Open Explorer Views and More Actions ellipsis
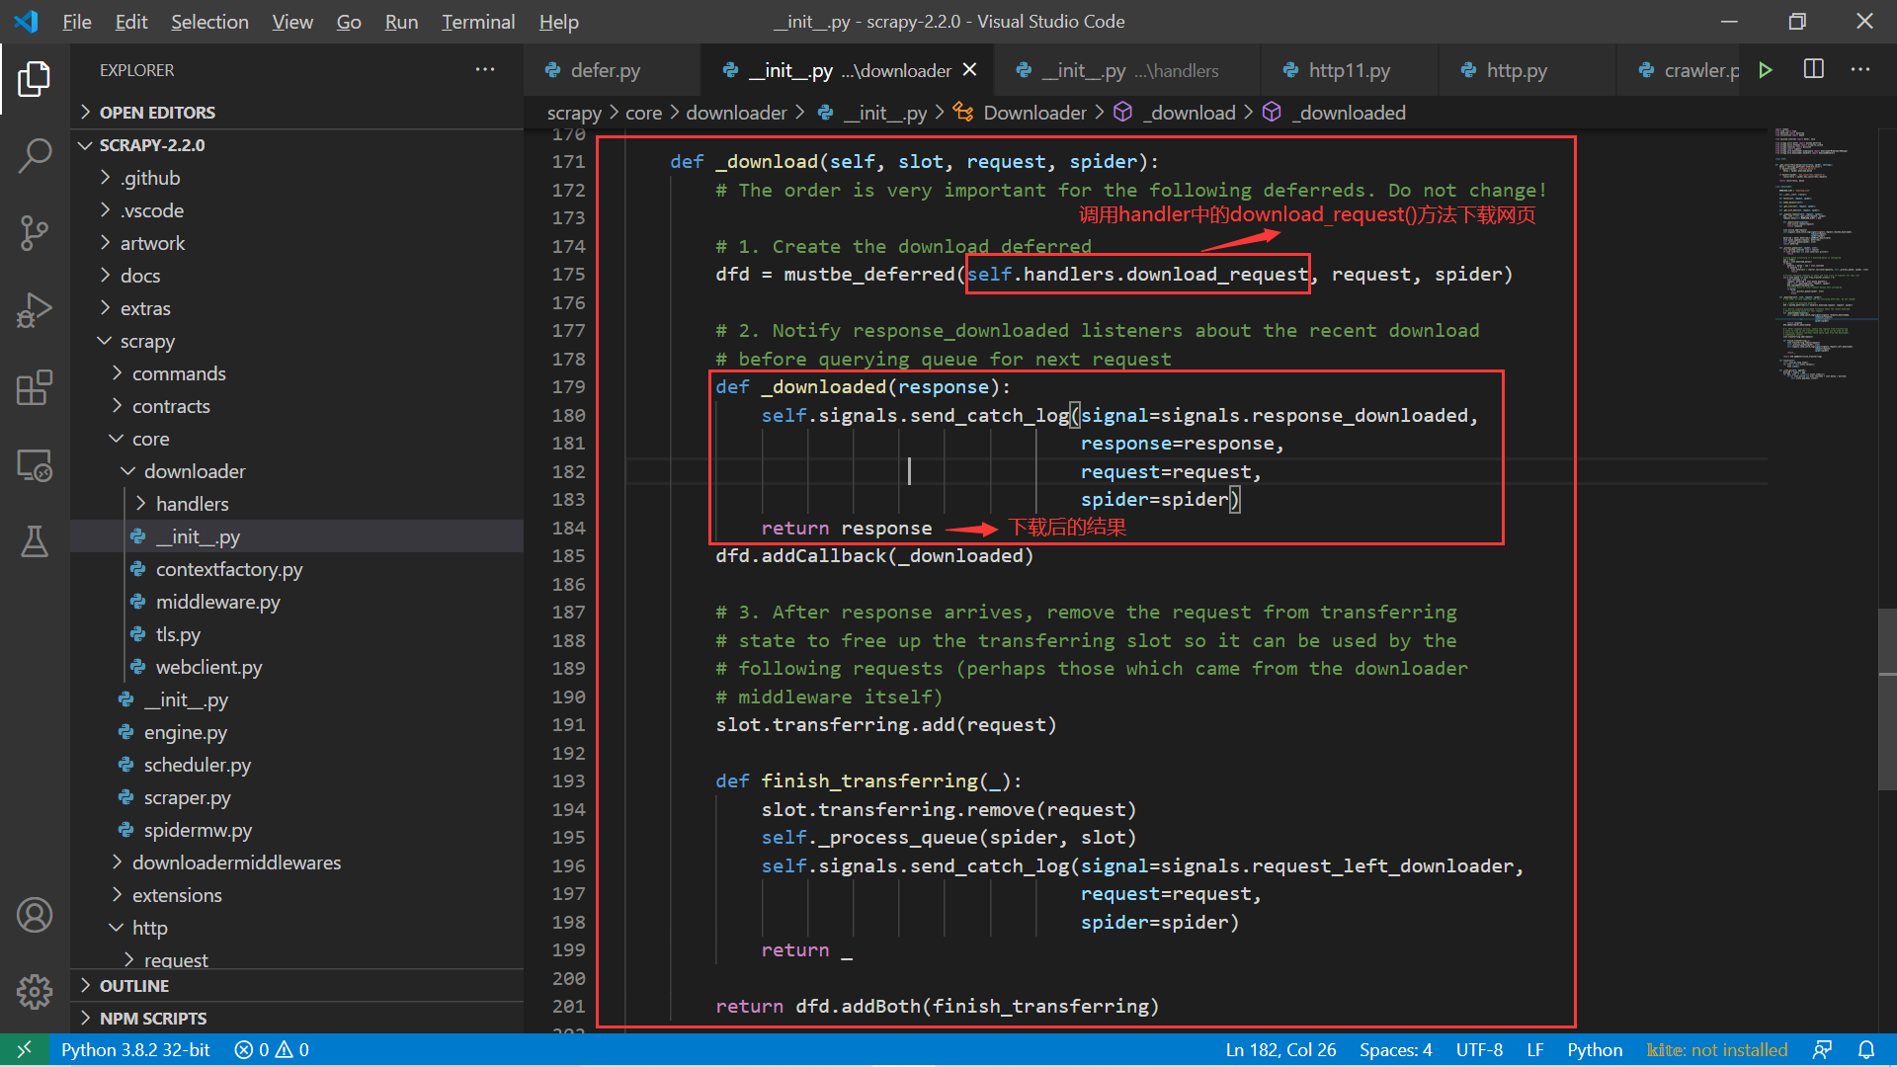Viewport: 1897px width, 1067px height. click(x=485, y=69)
